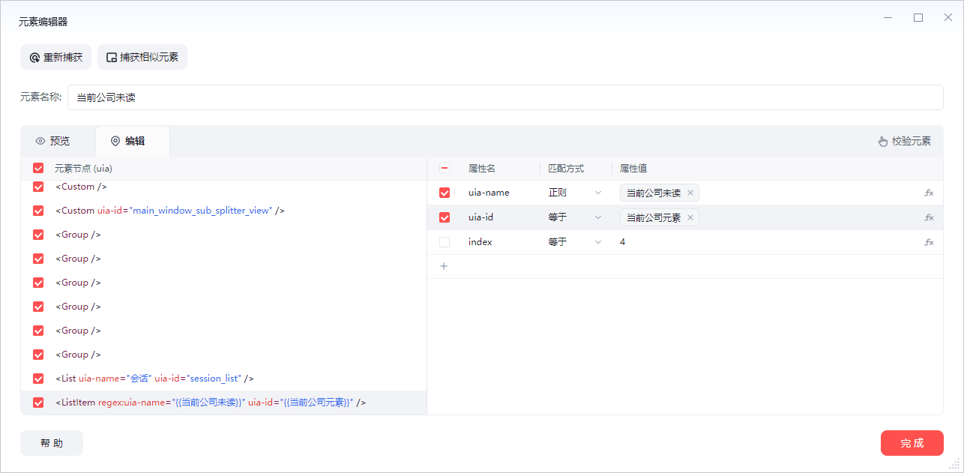The height and width of the screenshot is (473, 964).
Task: Click the plus icon to add attribute
Action: click(x=444, y=266)
